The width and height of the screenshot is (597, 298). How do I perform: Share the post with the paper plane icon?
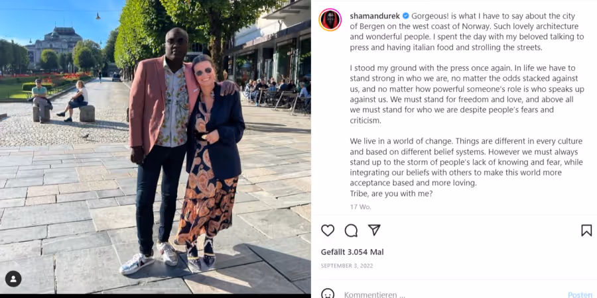pos(374,230)
